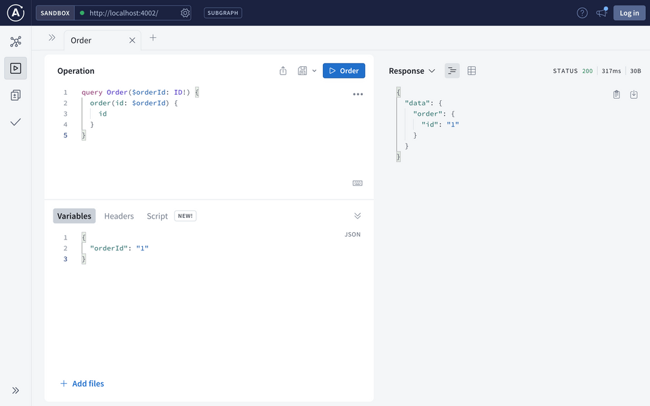Open the Schema graph icon in sidebar
This screenshot has width=650, height=406.
tap(16, 41)
